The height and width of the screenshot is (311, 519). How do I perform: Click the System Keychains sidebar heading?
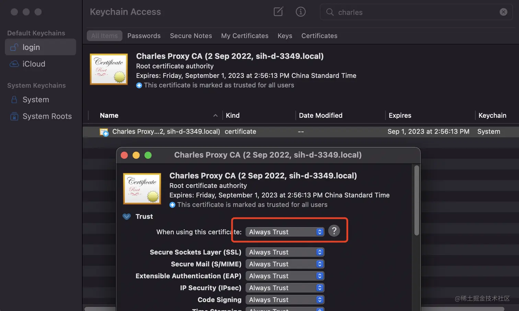point(36,85)
